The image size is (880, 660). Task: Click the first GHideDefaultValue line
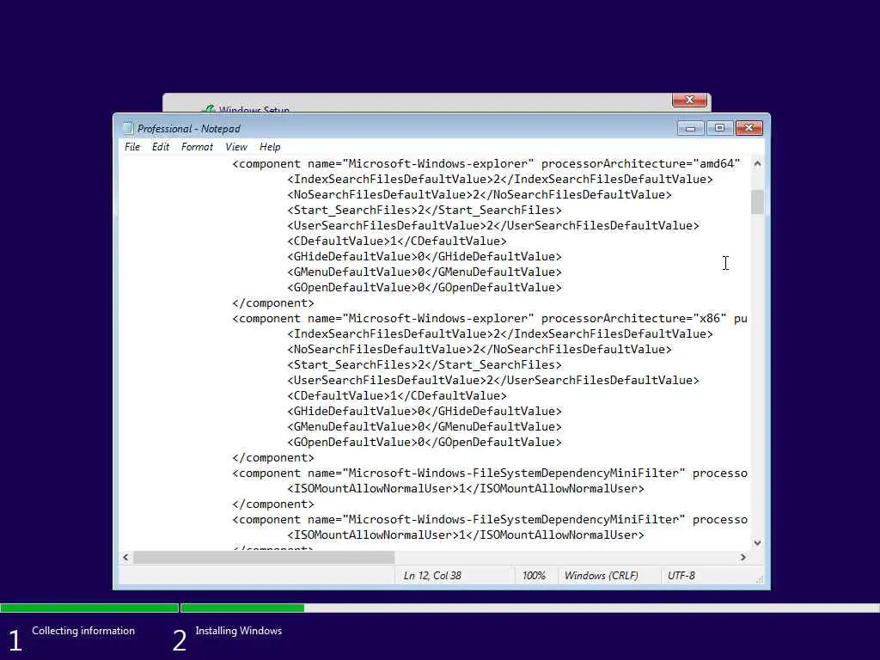[425, 256]
